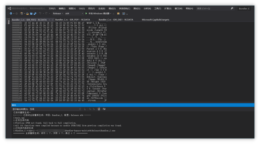This screenshot has width=260, height=144.
Task: Open the 生成(B) menu
Action: 102,8
